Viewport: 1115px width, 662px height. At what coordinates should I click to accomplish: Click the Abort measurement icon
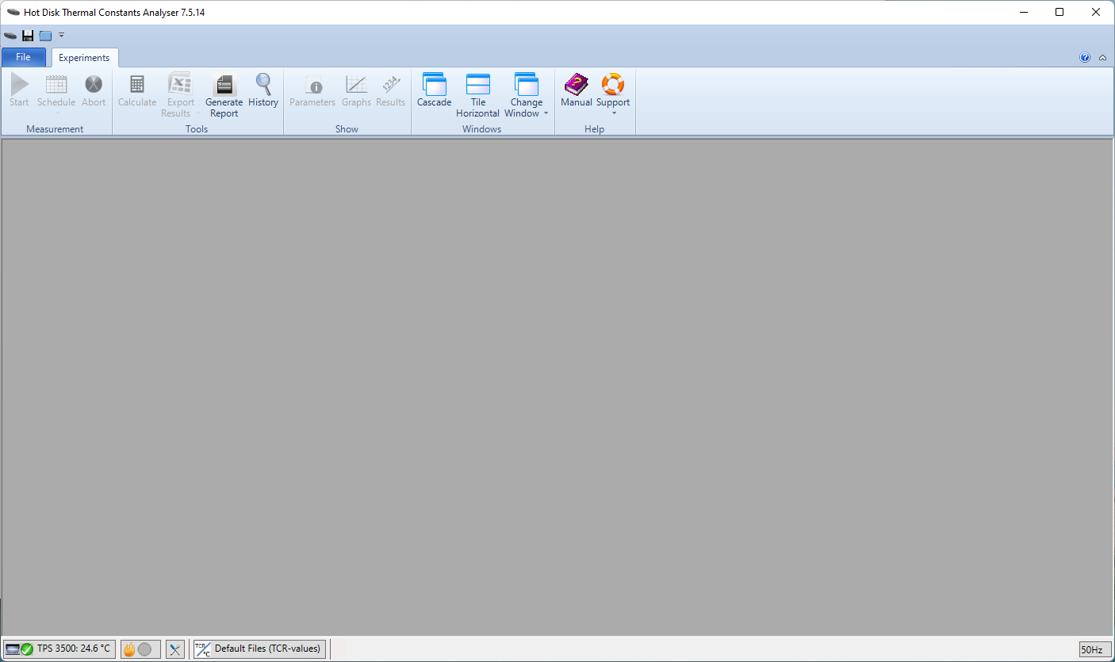[x=94, y=91]
